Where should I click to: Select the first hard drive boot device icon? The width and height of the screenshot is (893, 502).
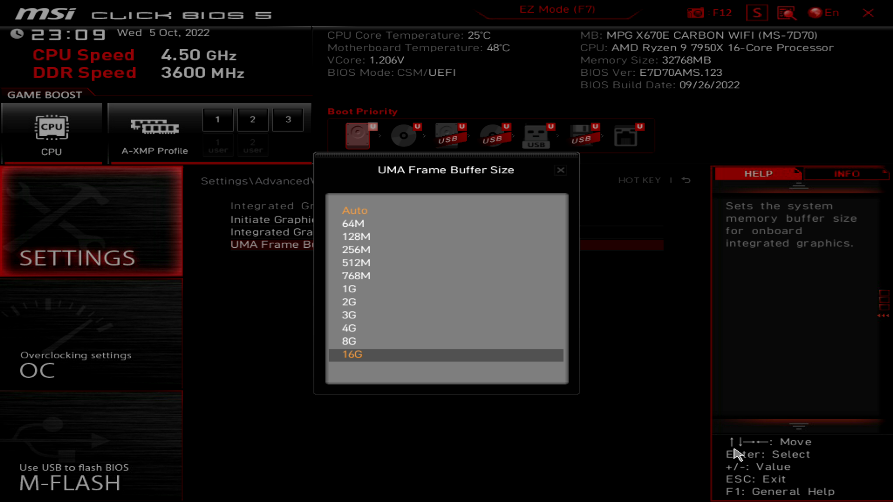click(x=358, y=135)
